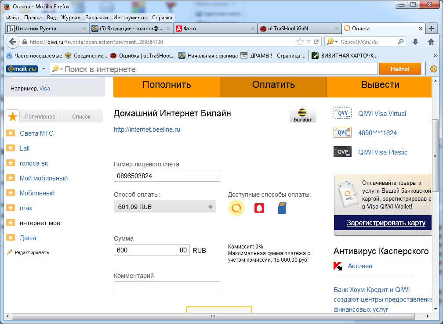Click the bookmark star in address bar

[x=300, y=42]
